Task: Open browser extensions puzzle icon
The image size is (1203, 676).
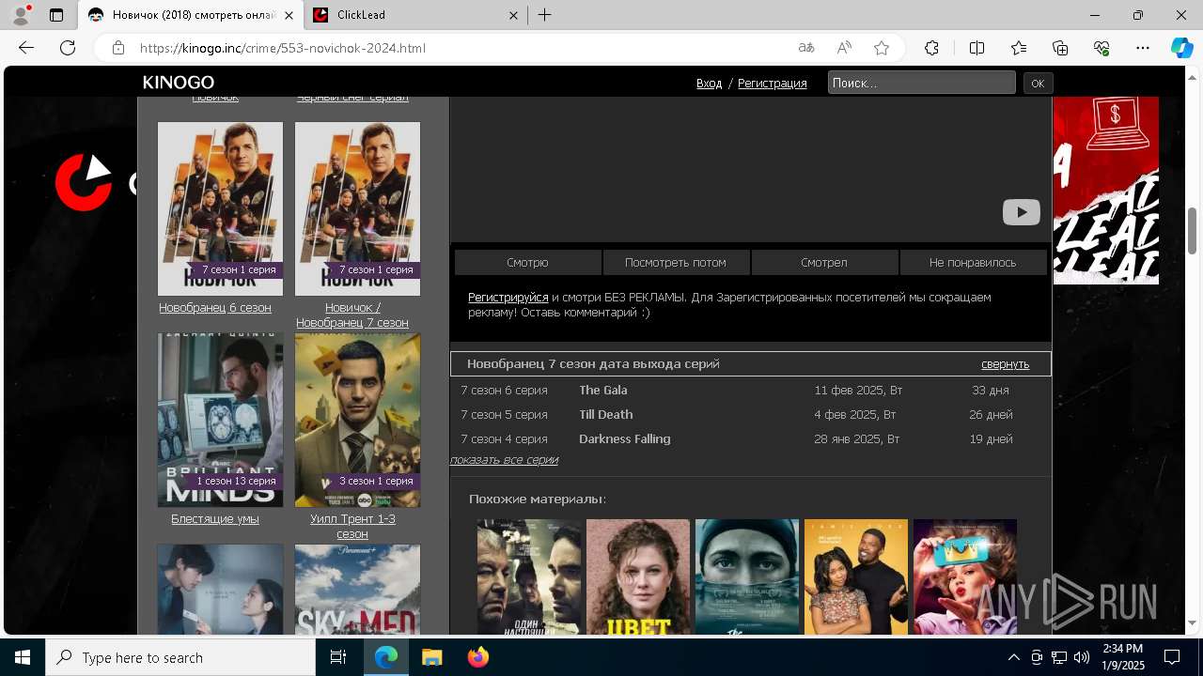Action: (x=931, y=48)
